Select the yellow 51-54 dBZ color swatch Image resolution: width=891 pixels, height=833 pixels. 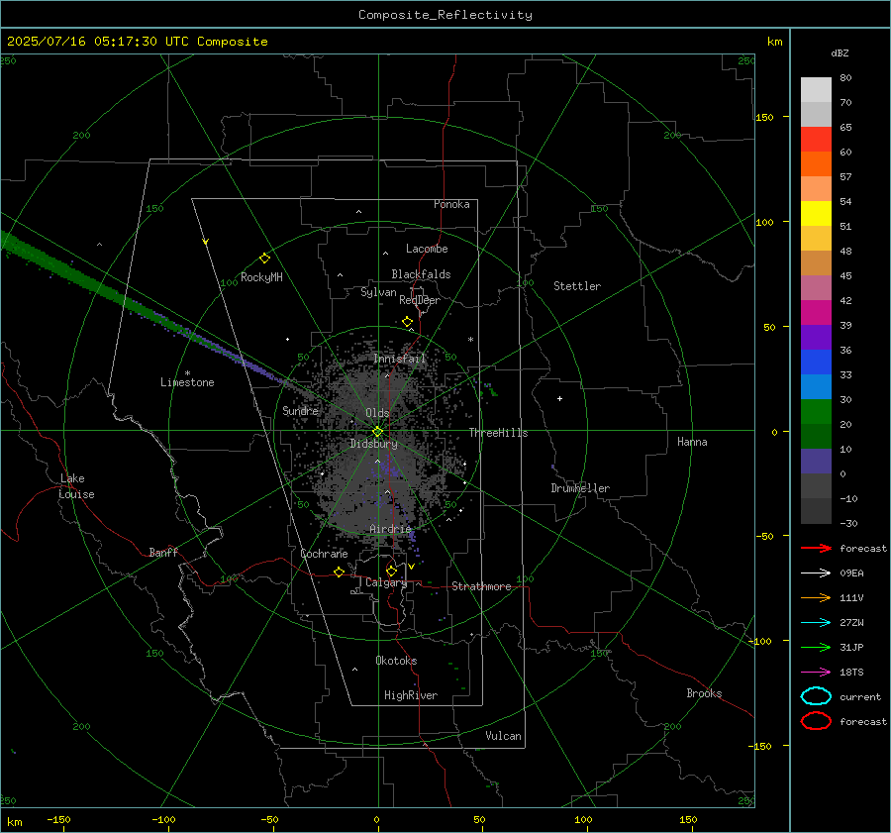pos(816,213)
